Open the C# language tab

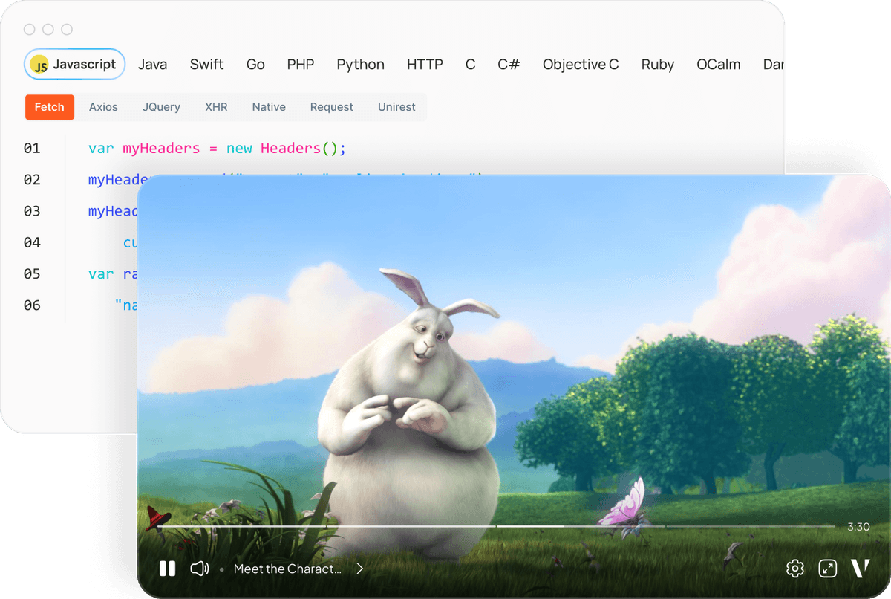tap(509, 65)
